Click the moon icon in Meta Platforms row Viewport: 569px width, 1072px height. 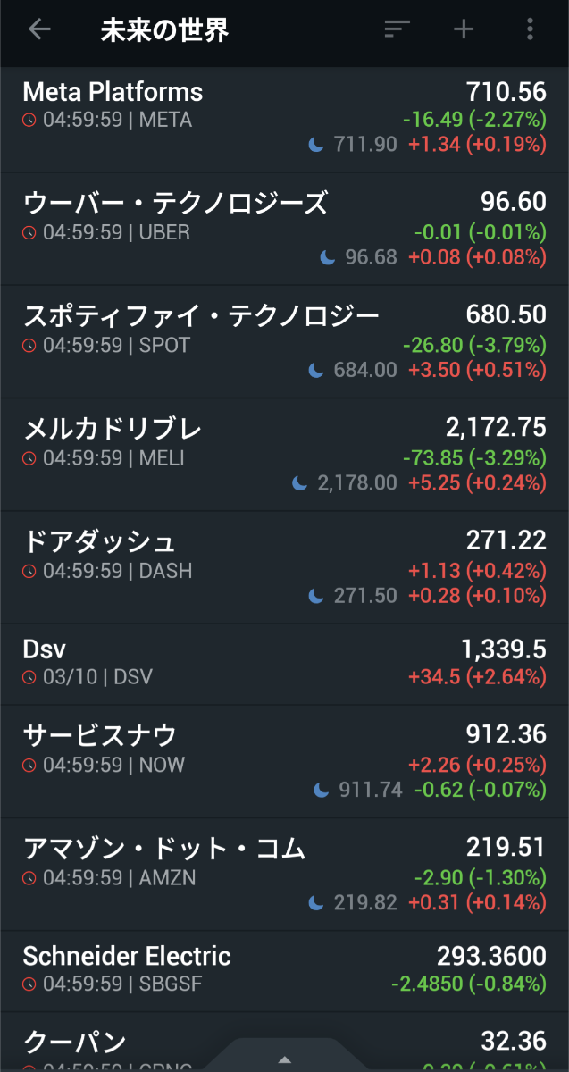316,145
